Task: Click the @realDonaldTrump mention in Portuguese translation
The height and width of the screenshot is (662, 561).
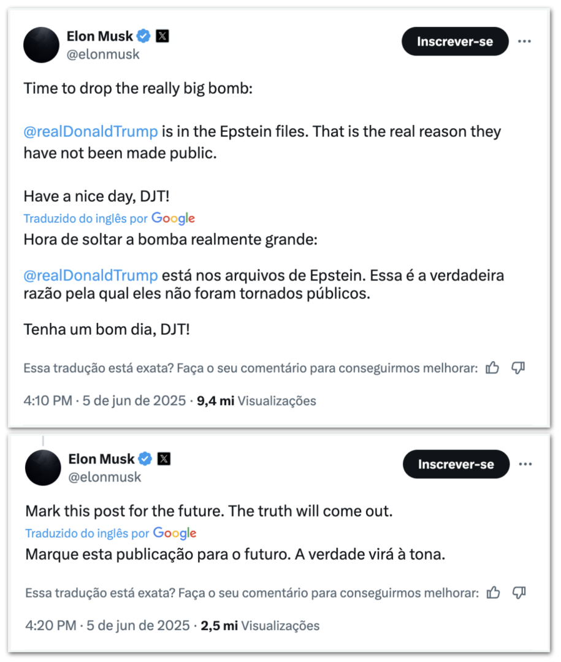Action: tap(91, 275)
